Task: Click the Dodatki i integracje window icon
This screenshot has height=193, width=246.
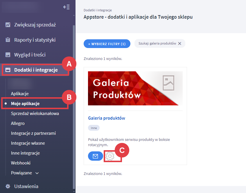Action: tap(8, 70)
